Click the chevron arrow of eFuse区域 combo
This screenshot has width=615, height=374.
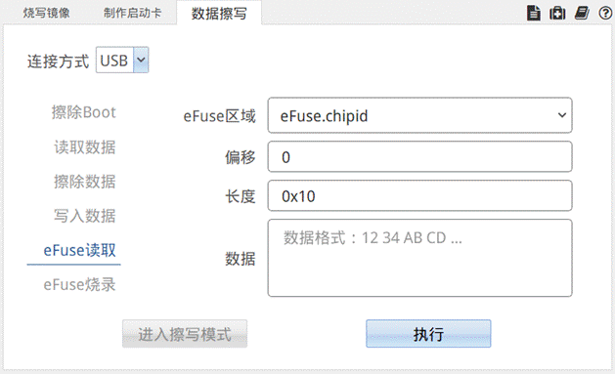coord(562,115)
